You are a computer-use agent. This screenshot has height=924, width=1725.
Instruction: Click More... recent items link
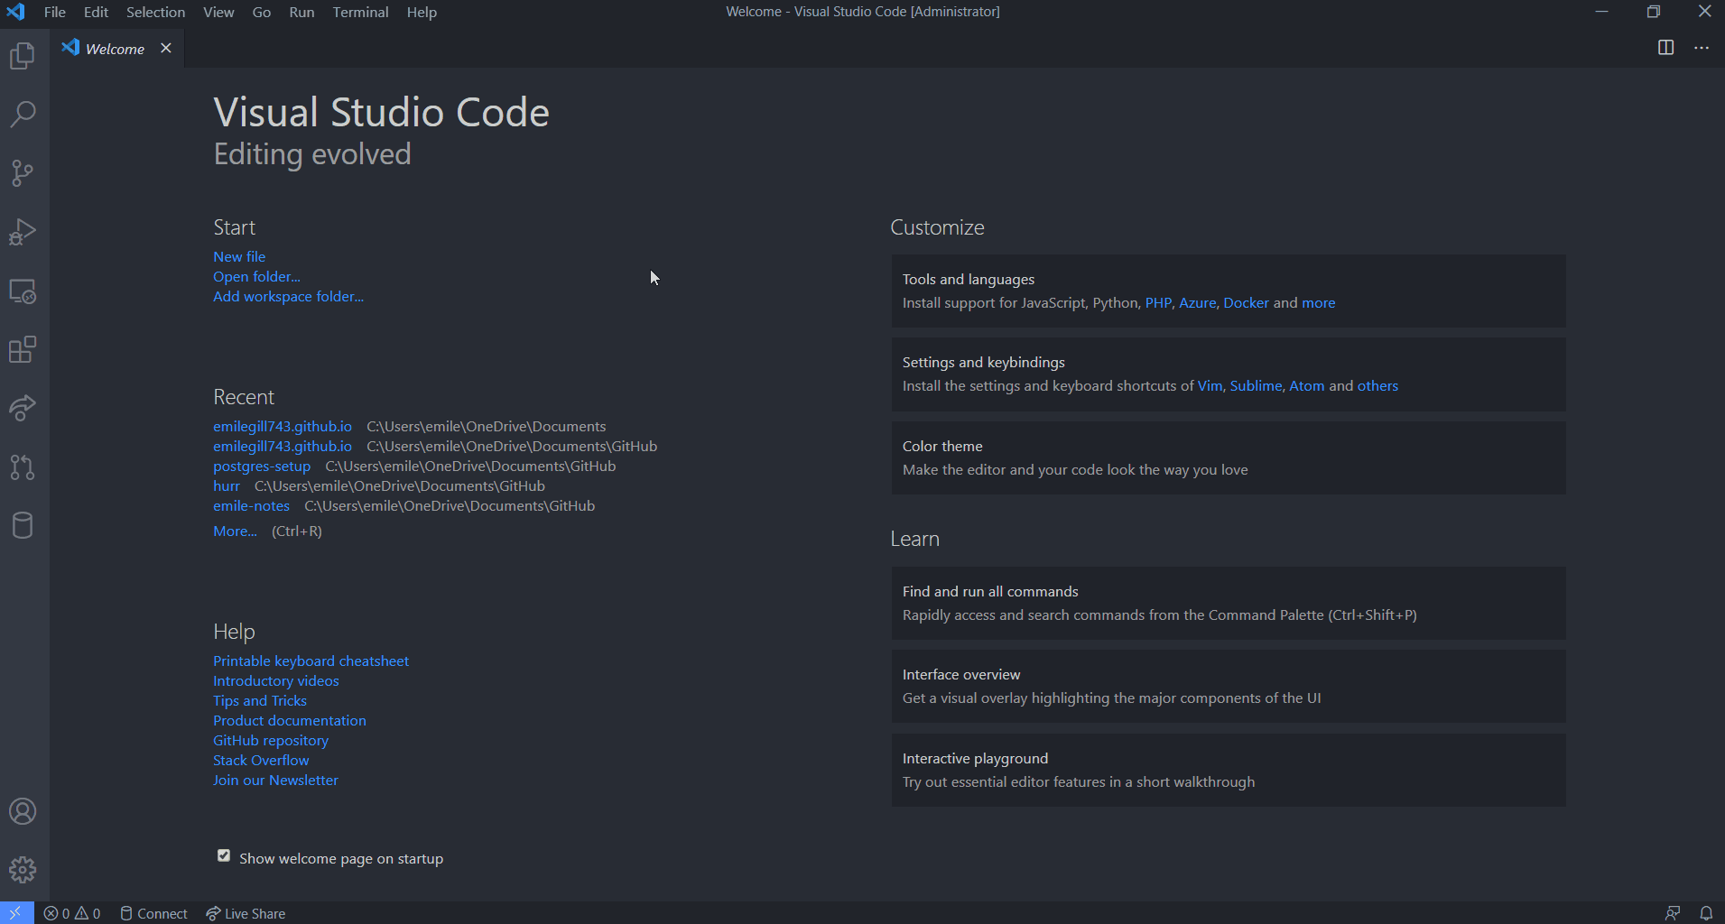click(235, 531)
